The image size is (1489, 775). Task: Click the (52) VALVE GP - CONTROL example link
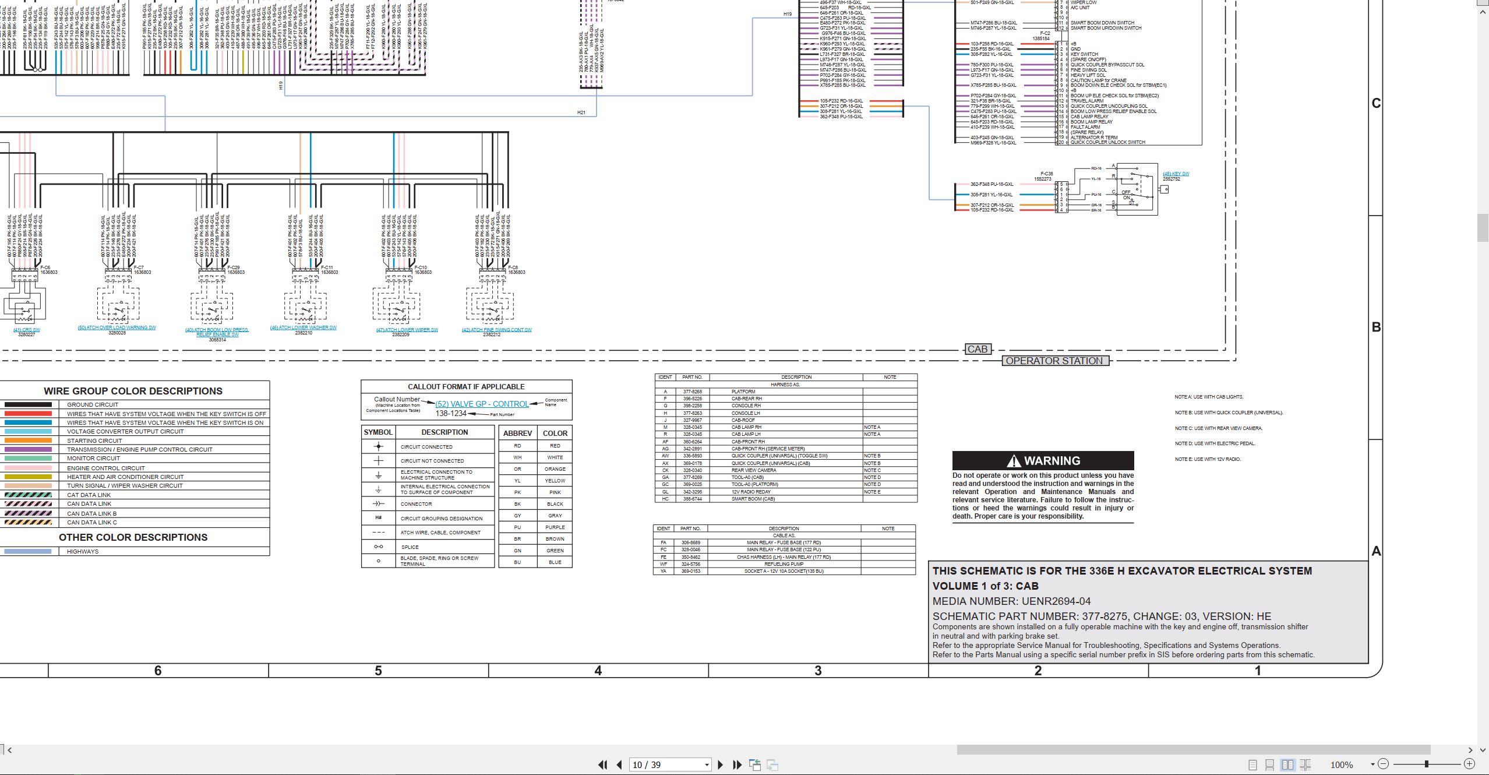(x=482, y=404)
